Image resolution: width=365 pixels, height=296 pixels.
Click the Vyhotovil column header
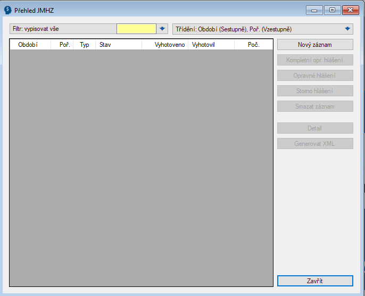tap(211, 45)
